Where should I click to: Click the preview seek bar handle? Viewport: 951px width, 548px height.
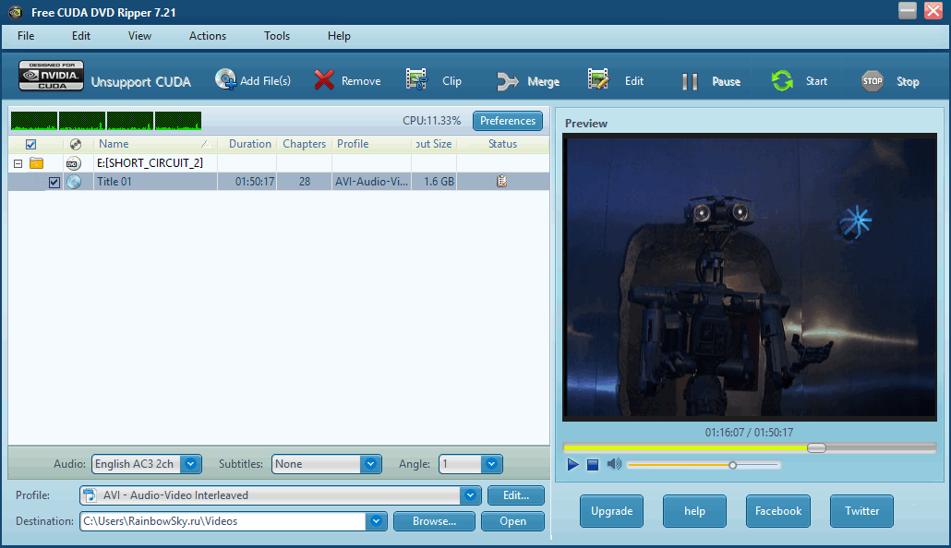coord(816,447)
